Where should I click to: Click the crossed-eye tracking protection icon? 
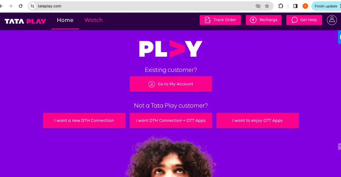tap(258, 6)
